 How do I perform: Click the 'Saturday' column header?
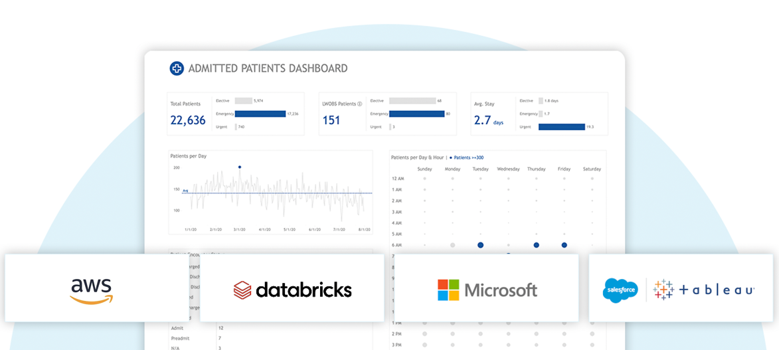(x=592, y=169)
